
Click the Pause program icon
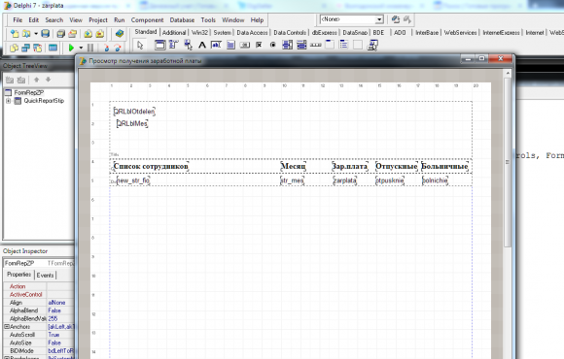(90, 48)
